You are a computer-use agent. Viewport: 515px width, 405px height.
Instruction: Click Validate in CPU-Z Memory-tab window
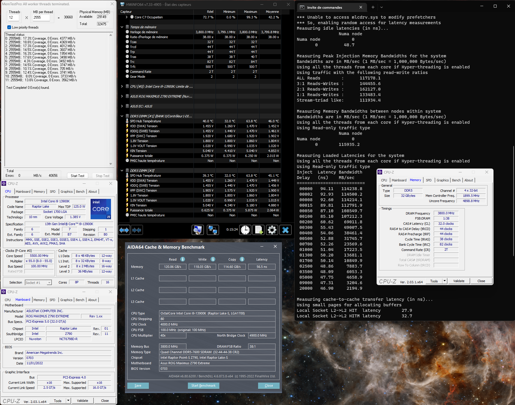tap(459, 281)
